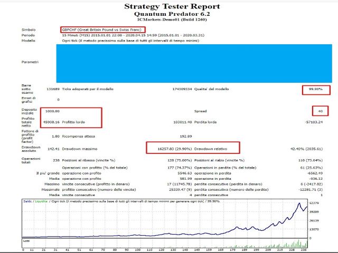Select the spread value 40
338x253 pixels.
[321, 111]
